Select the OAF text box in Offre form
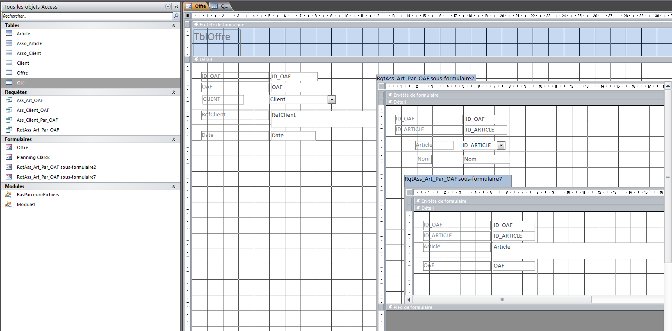The width and height of the screenshot is (672, 331). [x=292, y=87]
